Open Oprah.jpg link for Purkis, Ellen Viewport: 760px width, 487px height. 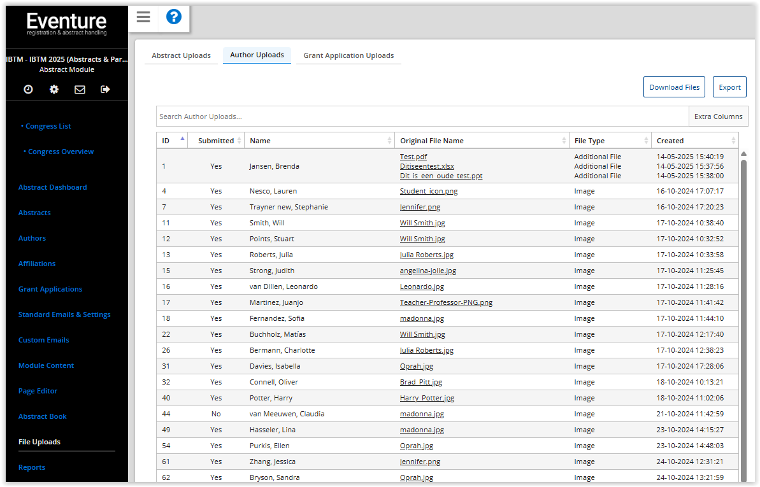pos(417,446)
